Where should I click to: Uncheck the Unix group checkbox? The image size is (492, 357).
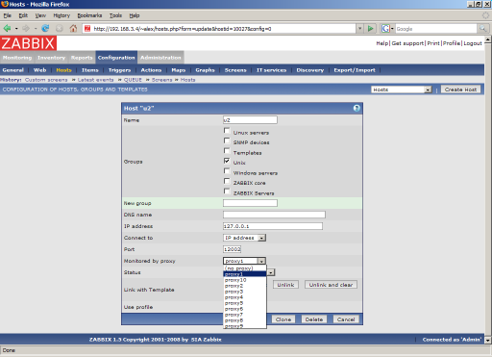[227, 161]
